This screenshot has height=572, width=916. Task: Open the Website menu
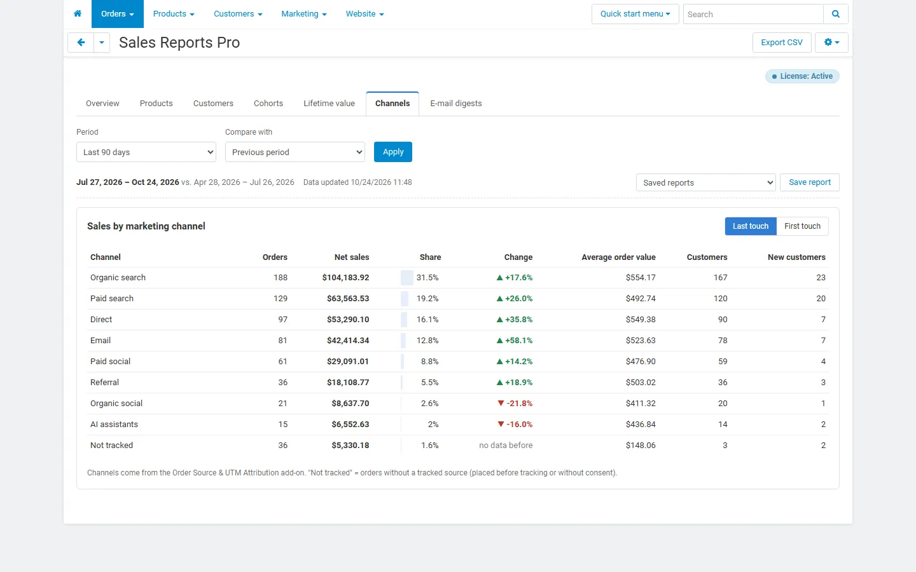[x=365, y=14]
